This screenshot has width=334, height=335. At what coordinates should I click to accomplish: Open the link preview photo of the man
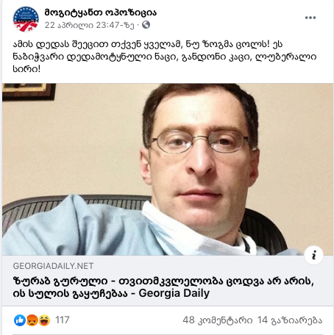168,170
